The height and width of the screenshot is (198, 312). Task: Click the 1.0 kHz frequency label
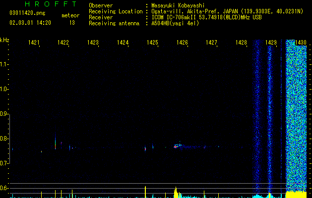pyautogui.click(x=4, y=89)
